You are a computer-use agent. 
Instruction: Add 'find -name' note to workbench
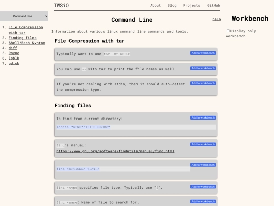coord(203,201)
